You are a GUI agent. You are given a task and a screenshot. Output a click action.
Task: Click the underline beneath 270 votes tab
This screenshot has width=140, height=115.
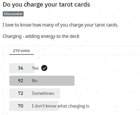pos(21,54)
